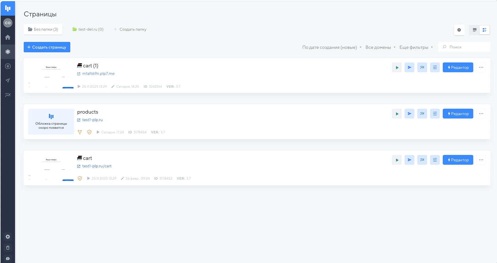Open the paper plane icon in sidebar
The image size is (497, 263).
8,80
